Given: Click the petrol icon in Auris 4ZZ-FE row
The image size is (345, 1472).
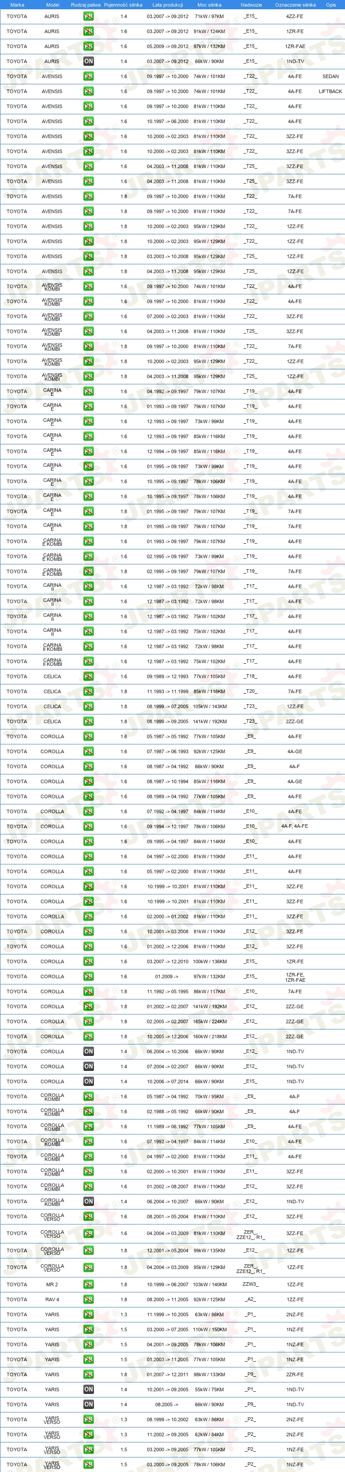Looking at the screenshot, I should point(89,17).
